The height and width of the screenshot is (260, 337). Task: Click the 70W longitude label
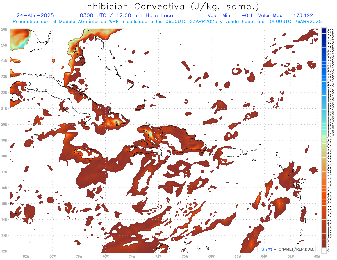tap(185, 256)
